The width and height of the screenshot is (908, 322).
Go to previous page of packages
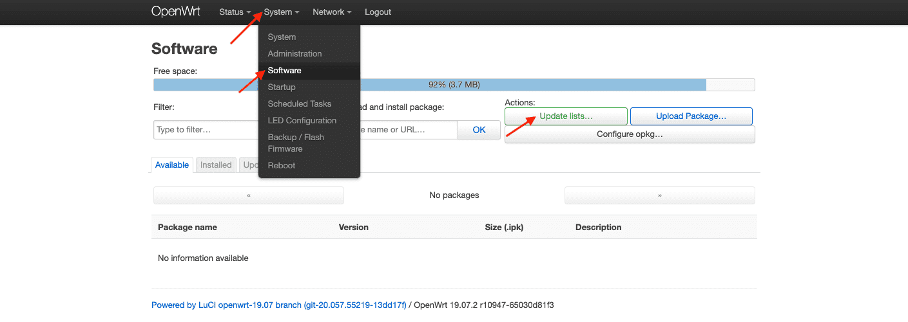pyautogui.click(x=248, y=195)
